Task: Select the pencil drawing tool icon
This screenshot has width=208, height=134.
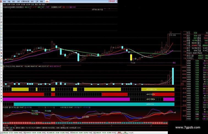Action: [1, 59]
